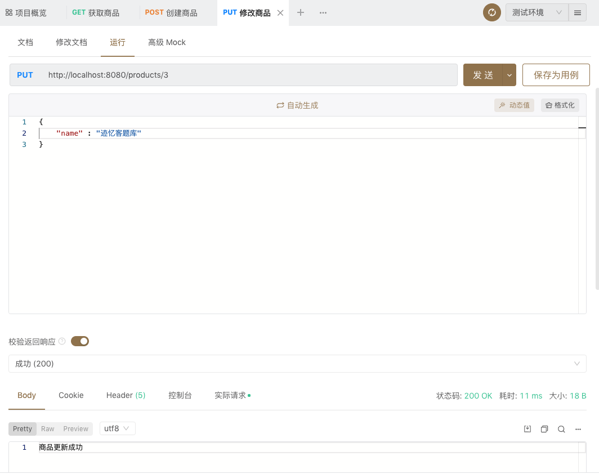Open the response Header (5) tab
599x474 pixels.
(x=126, y=395)
